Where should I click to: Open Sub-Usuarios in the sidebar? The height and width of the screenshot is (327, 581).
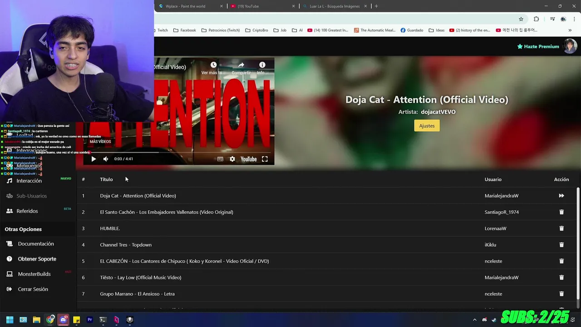(x=32, y=196)
